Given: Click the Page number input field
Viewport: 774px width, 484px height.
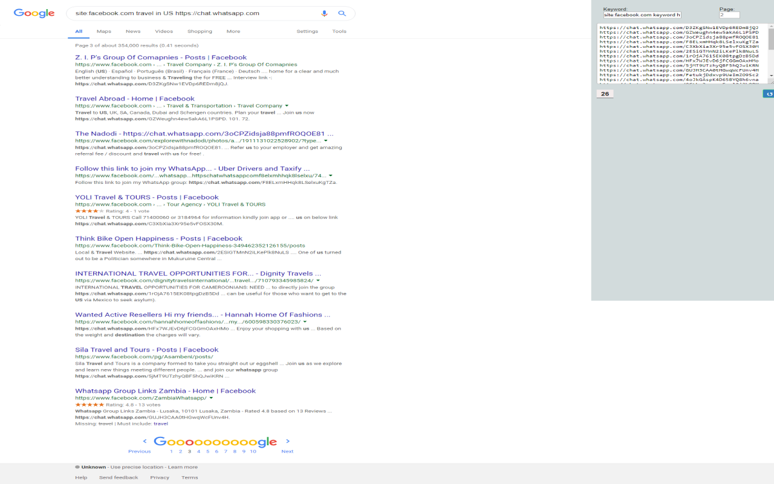Looking at the screenshot, I should (729, 15).
